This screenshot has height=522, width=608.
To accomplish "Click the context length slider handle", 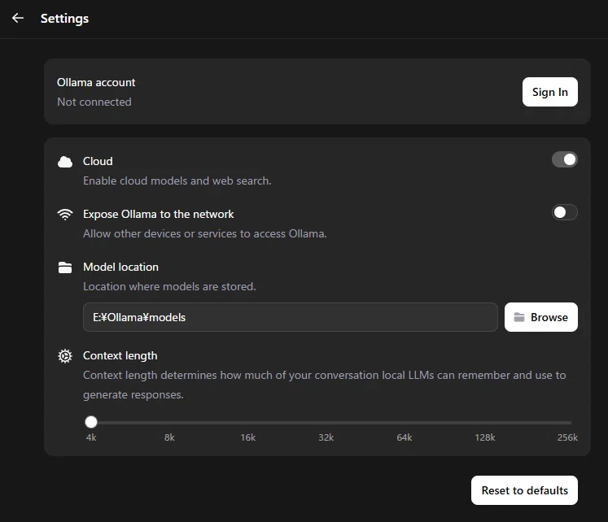I will [x=91, y=422].
